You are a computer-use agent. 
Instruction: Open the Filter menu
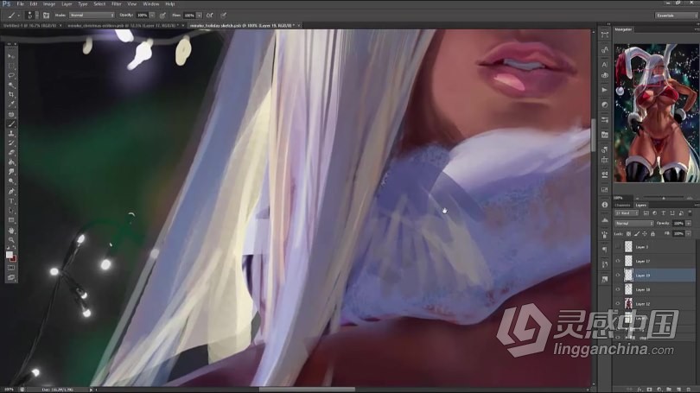117,4
